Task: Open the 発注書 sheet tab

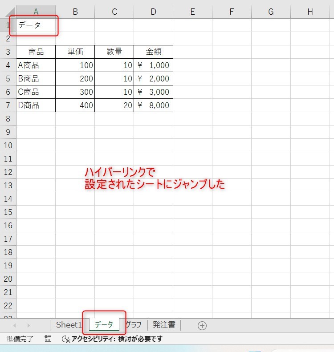Action: [164, 325]
